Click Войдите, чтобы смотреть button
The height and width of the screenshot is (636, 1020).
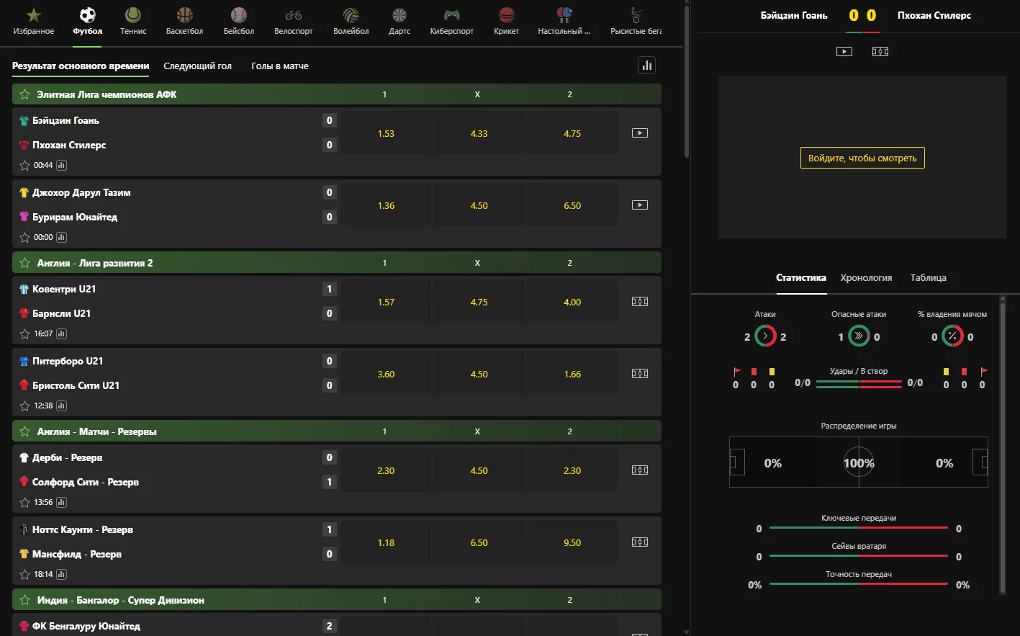(862, 158)
